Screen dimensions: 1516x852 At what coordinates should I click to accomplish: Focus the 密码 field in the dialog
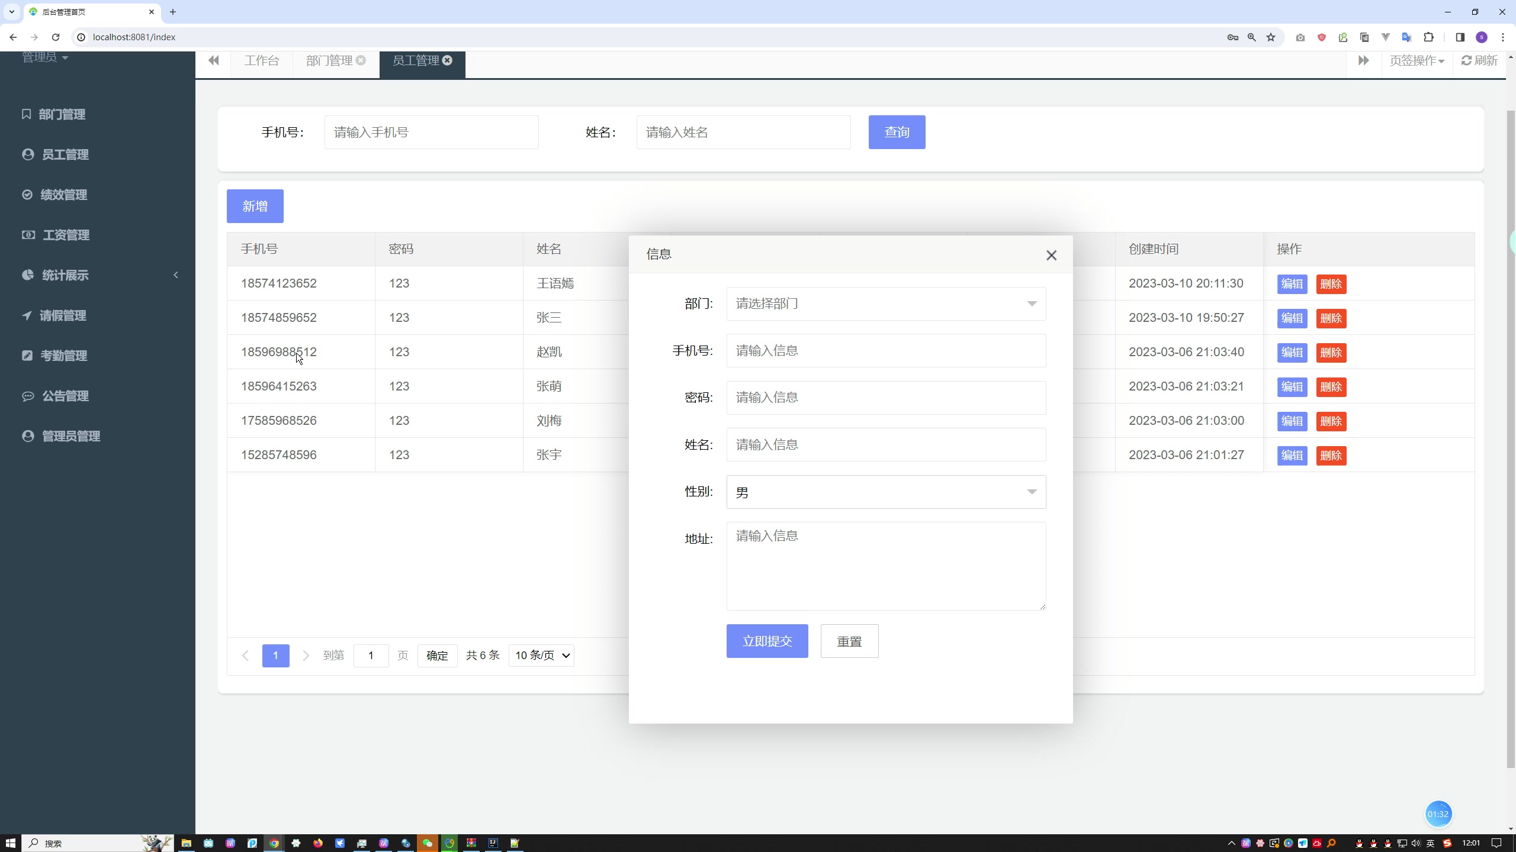point(886,398)
